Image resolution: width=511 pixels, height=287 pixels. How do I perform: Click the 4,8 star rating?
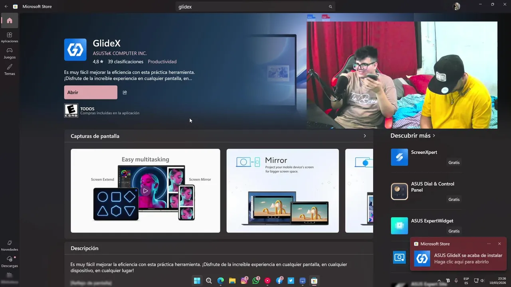tap(98, 62)
